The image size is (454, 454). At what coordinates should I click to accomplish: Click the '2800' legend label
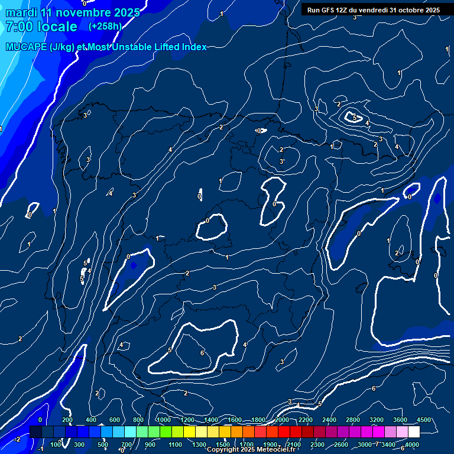point(353,420)
